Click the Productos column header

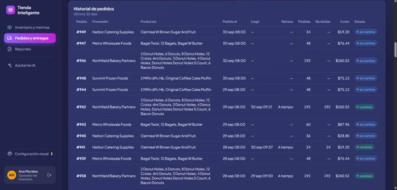(148, 22)
